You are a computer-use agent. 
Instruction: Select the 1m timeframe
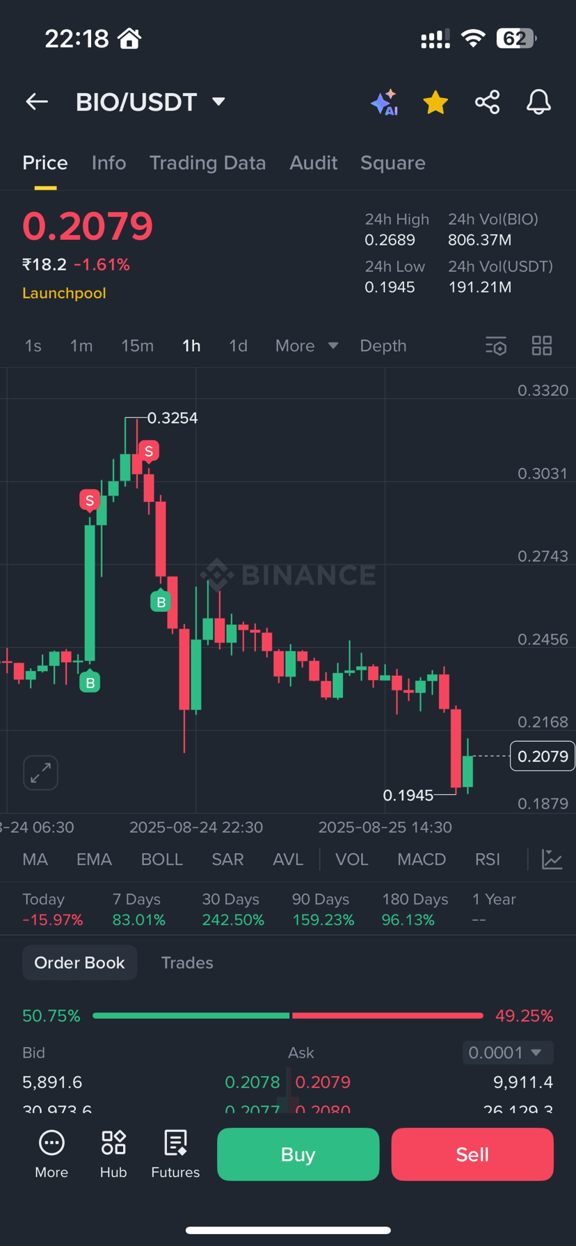(x=81, y=346)
